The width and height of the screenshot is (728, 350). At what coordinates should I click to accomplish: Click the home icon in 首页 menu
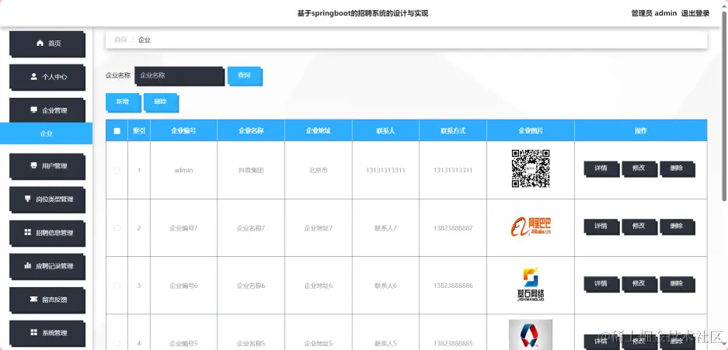[40, 43]
